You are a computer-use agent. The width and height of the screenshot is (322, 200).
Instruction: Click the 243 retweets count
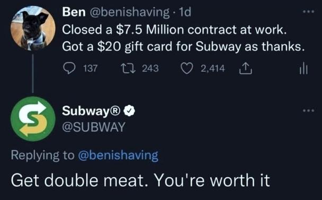(x=150, y=68)
